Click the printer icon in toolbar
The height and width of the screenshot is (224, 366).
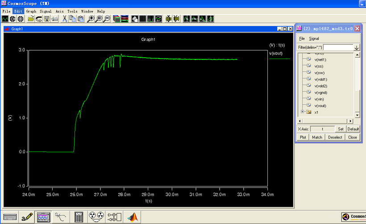(54, 19)
